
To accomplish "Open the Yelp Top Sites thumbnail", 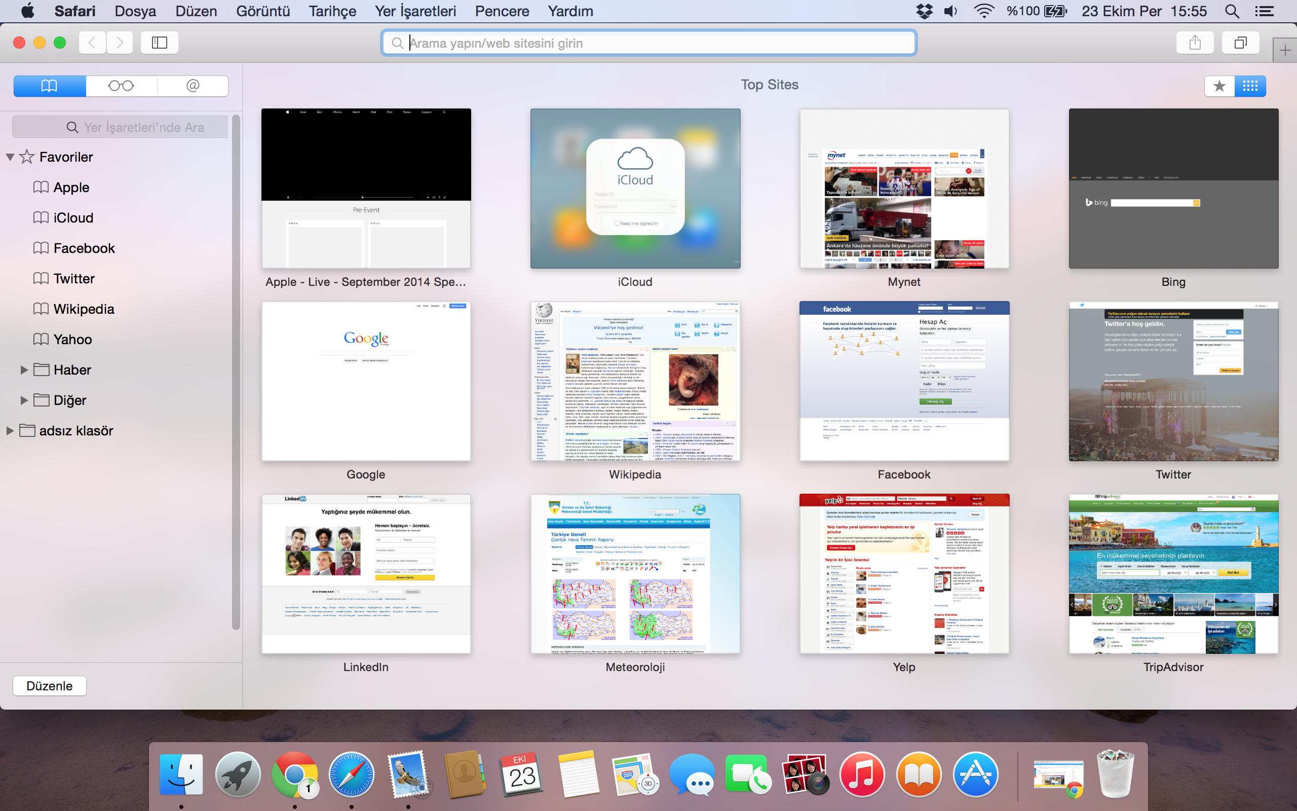I will tap(904, 574).
